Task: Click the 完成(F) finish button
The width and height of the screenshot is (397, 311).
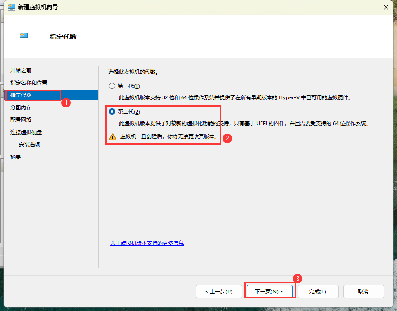Action: tap(318, 292)
